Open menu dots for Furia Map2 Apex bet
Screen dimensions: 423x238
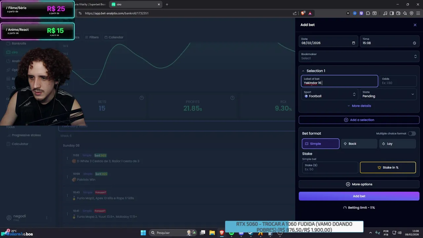[67, 195]
